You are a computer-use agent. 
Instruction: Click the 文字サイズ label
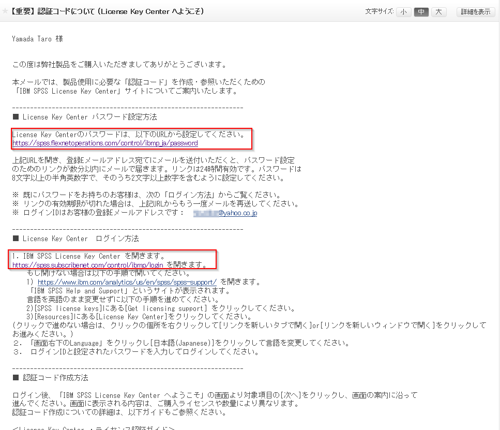coord(379,11)
